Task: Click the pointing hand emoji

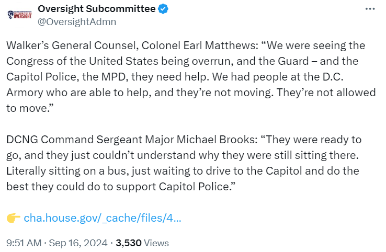Action: pos(14,217)
